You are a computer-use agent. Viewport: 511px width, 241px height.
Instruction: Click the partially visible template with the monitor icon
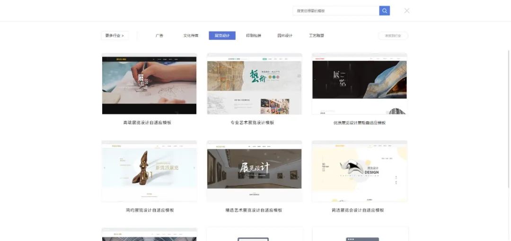click(x=255, y=234)
